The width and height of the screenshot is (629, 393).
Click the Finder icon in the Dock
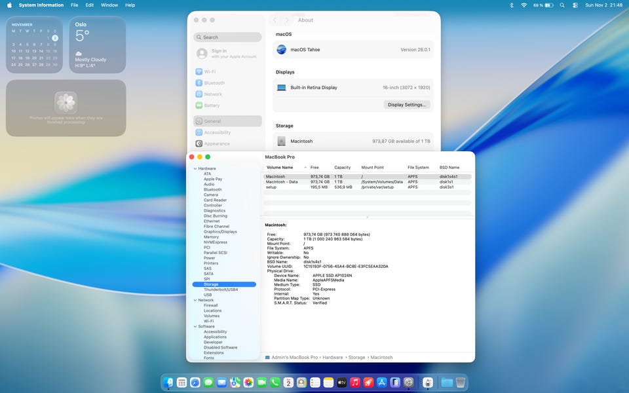point(169,382)
